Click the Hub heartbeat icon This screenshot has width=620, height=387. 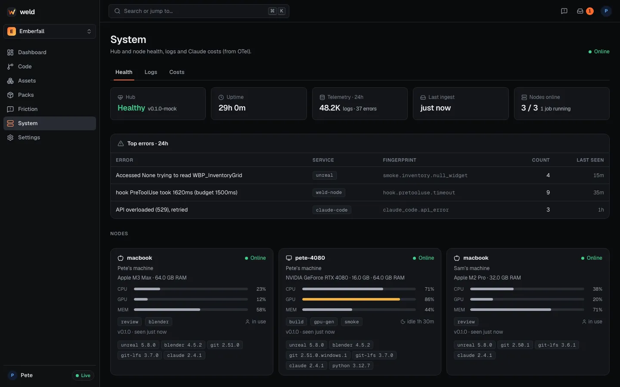coord(120,97)
